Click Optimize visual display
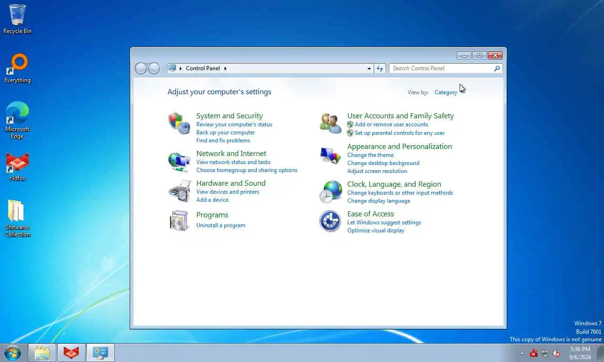 point(376,230)
